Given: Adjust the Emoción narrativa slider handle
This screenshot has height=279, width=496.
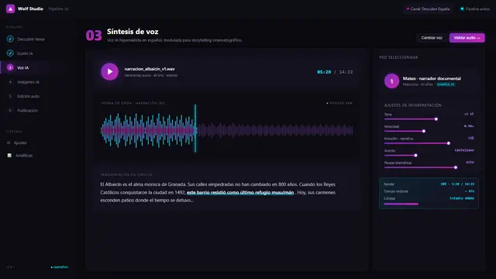Looking at the screenshot, I should coord(449,143).
